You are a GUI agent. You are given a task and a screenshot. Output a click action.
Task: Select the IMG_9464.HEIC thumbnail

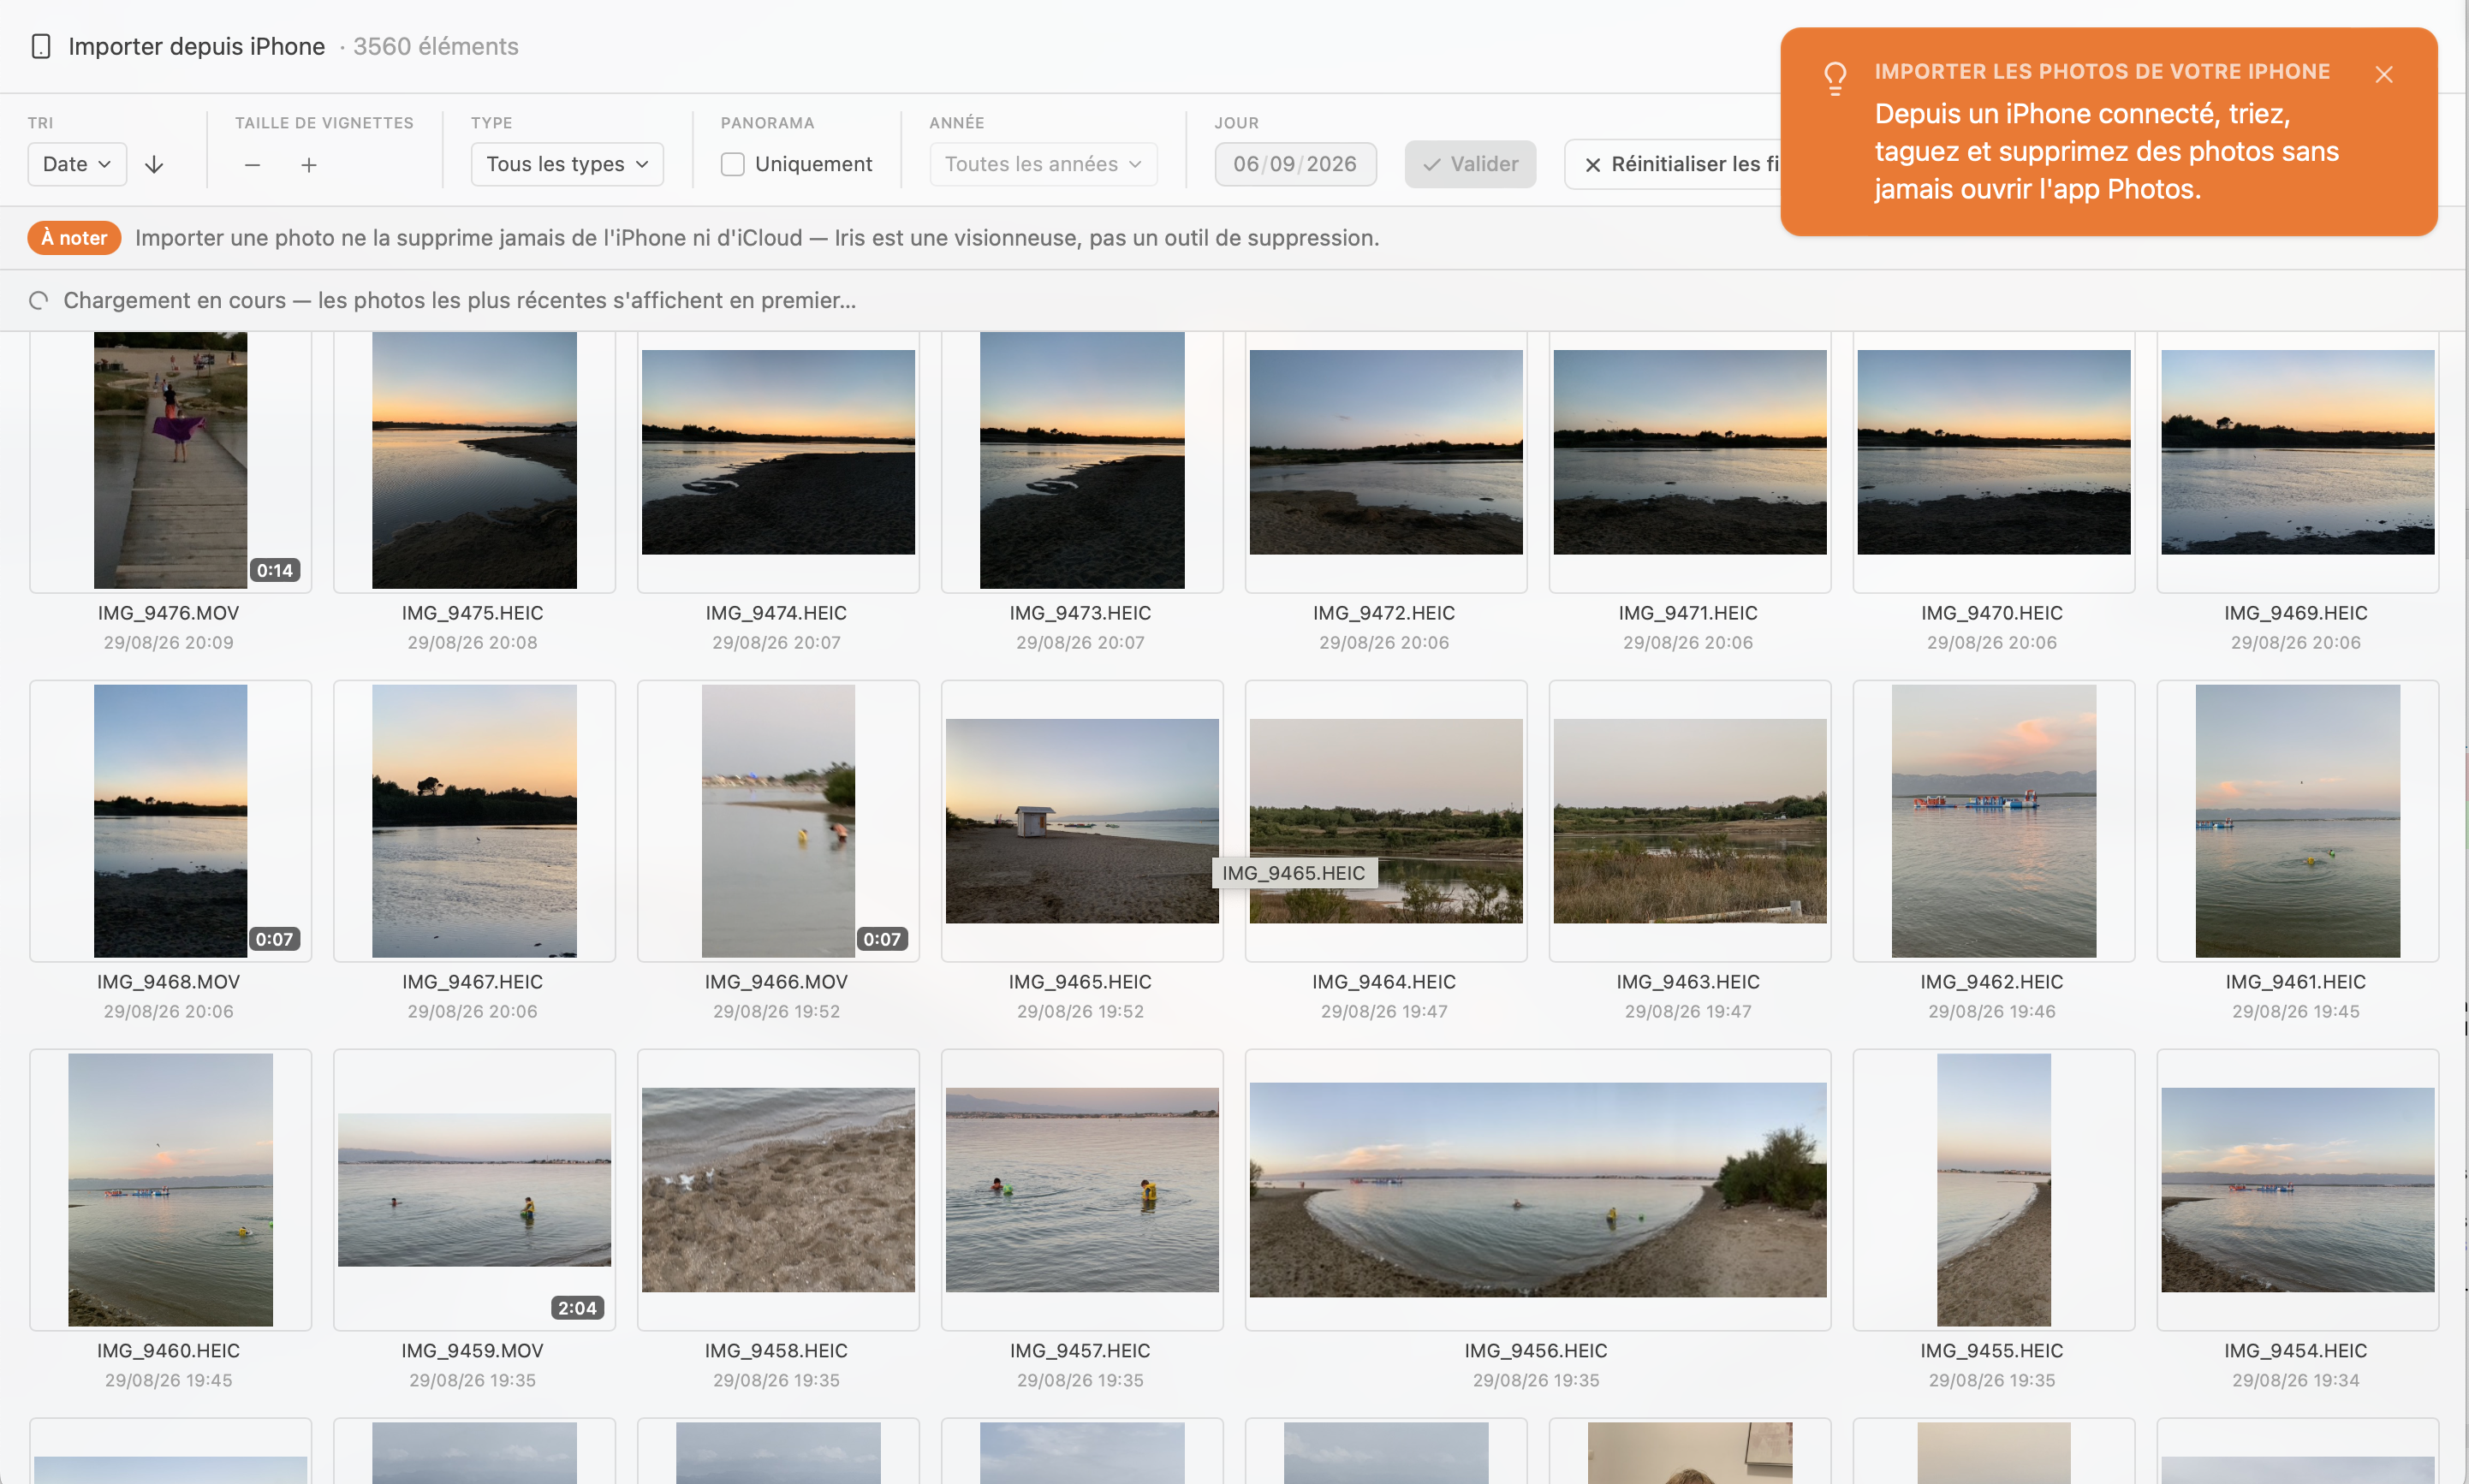click(x=1386, y=821)
